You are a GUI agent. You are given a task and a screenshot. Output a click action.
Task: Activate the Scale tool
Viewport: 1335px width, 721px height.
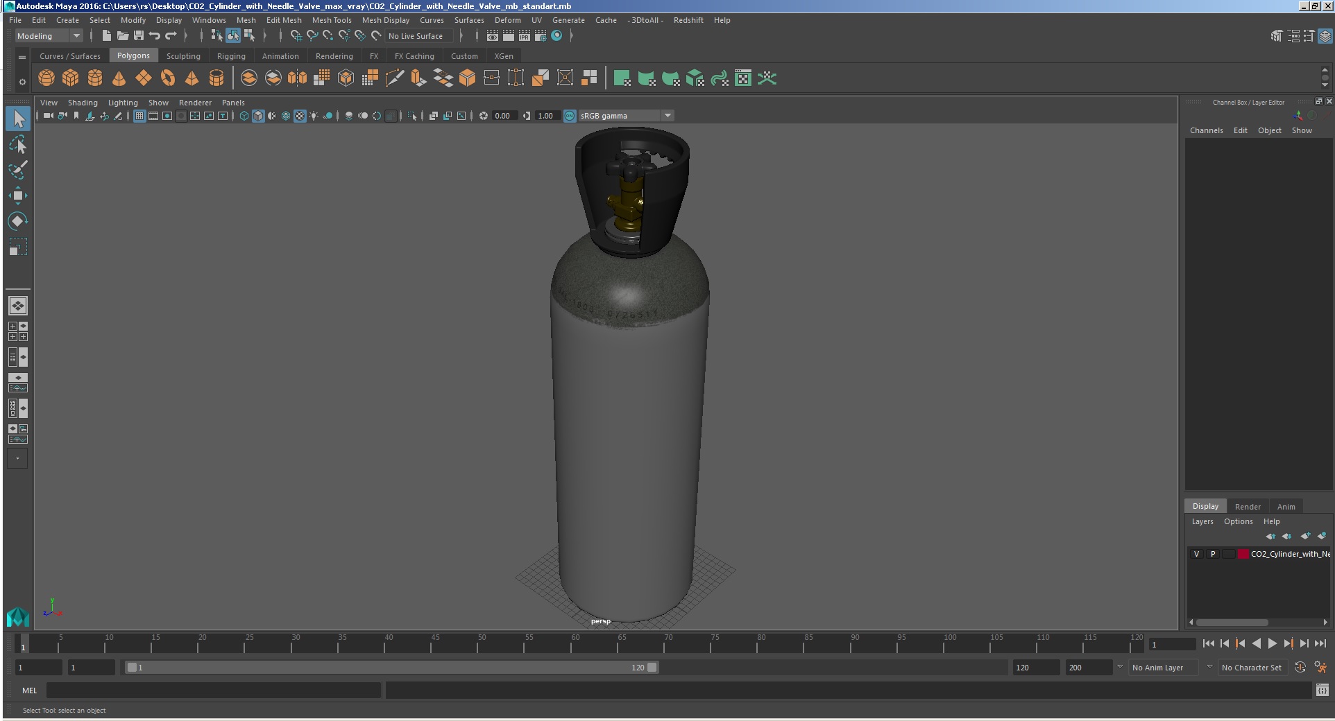(18, 247)
